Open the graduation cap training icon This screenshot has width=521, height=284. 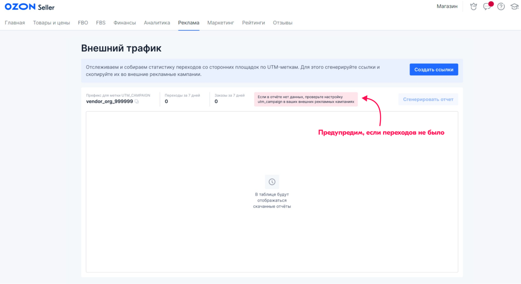[x=514, y=7]
